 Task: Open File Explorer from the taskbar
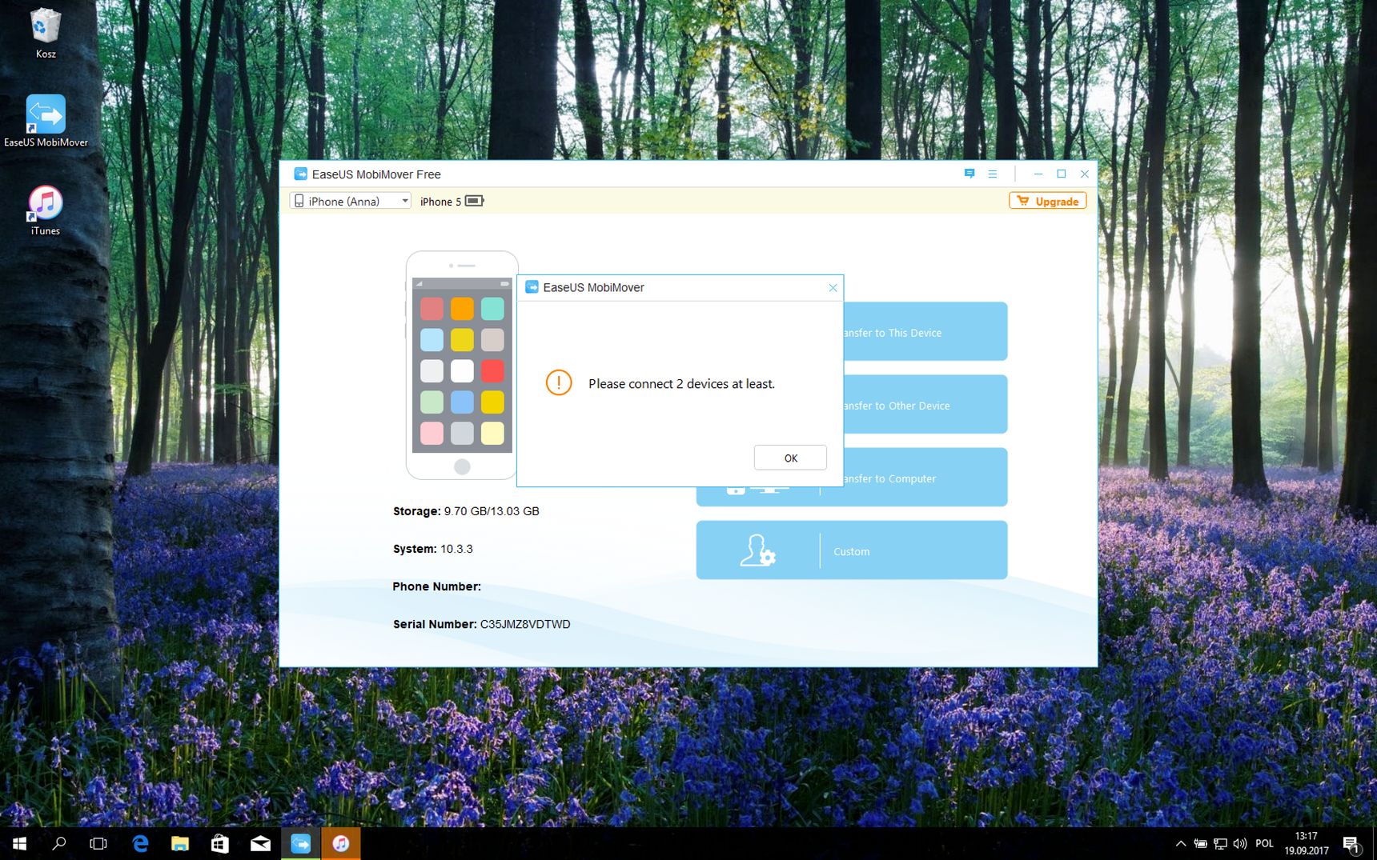pos(180,843)
